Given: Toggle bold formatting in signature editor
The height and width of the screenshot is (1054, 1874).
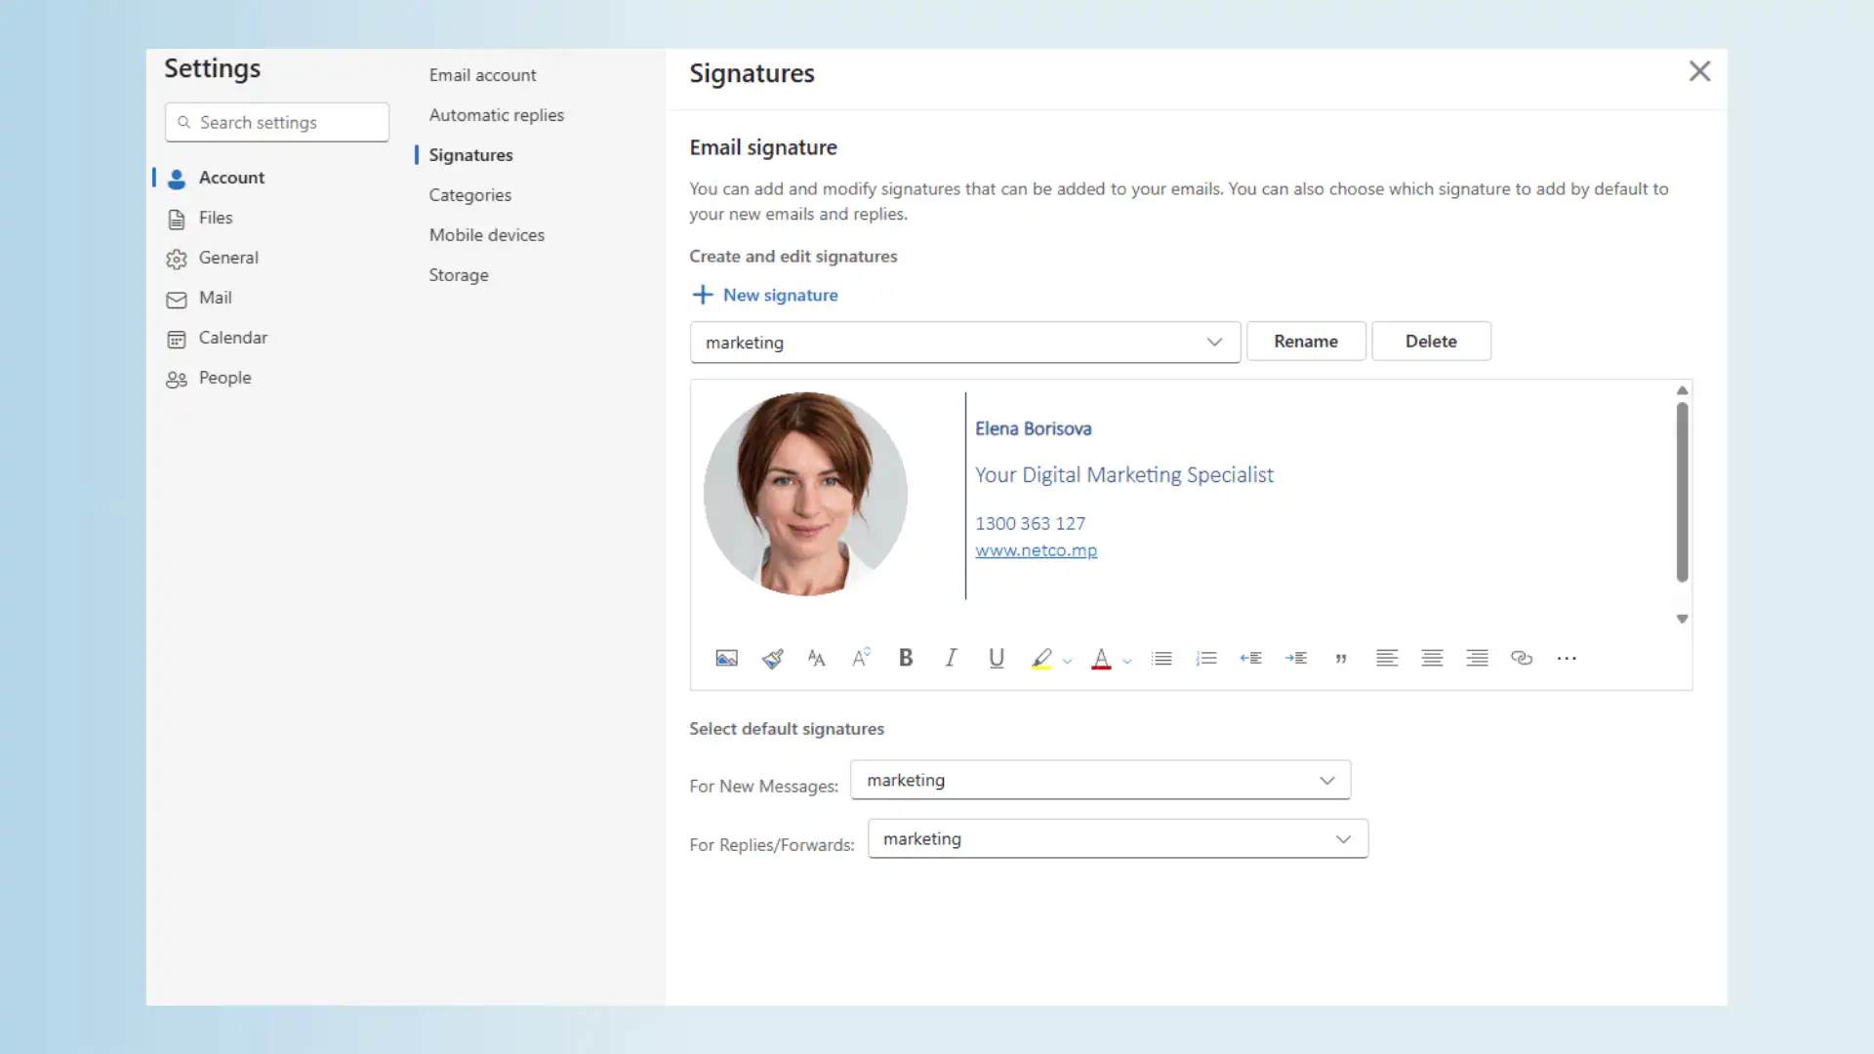Looking at the screenshot, I should 906,659.
